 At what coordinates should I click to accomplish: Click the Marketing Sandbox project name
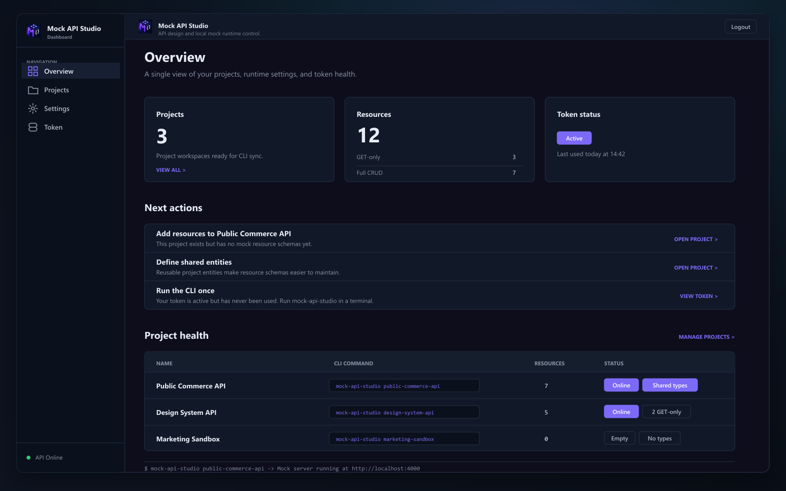point(188,439)
